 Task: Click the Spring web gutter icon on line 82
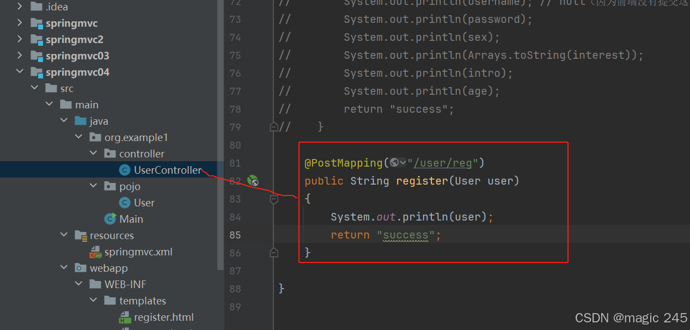(253, 181)
